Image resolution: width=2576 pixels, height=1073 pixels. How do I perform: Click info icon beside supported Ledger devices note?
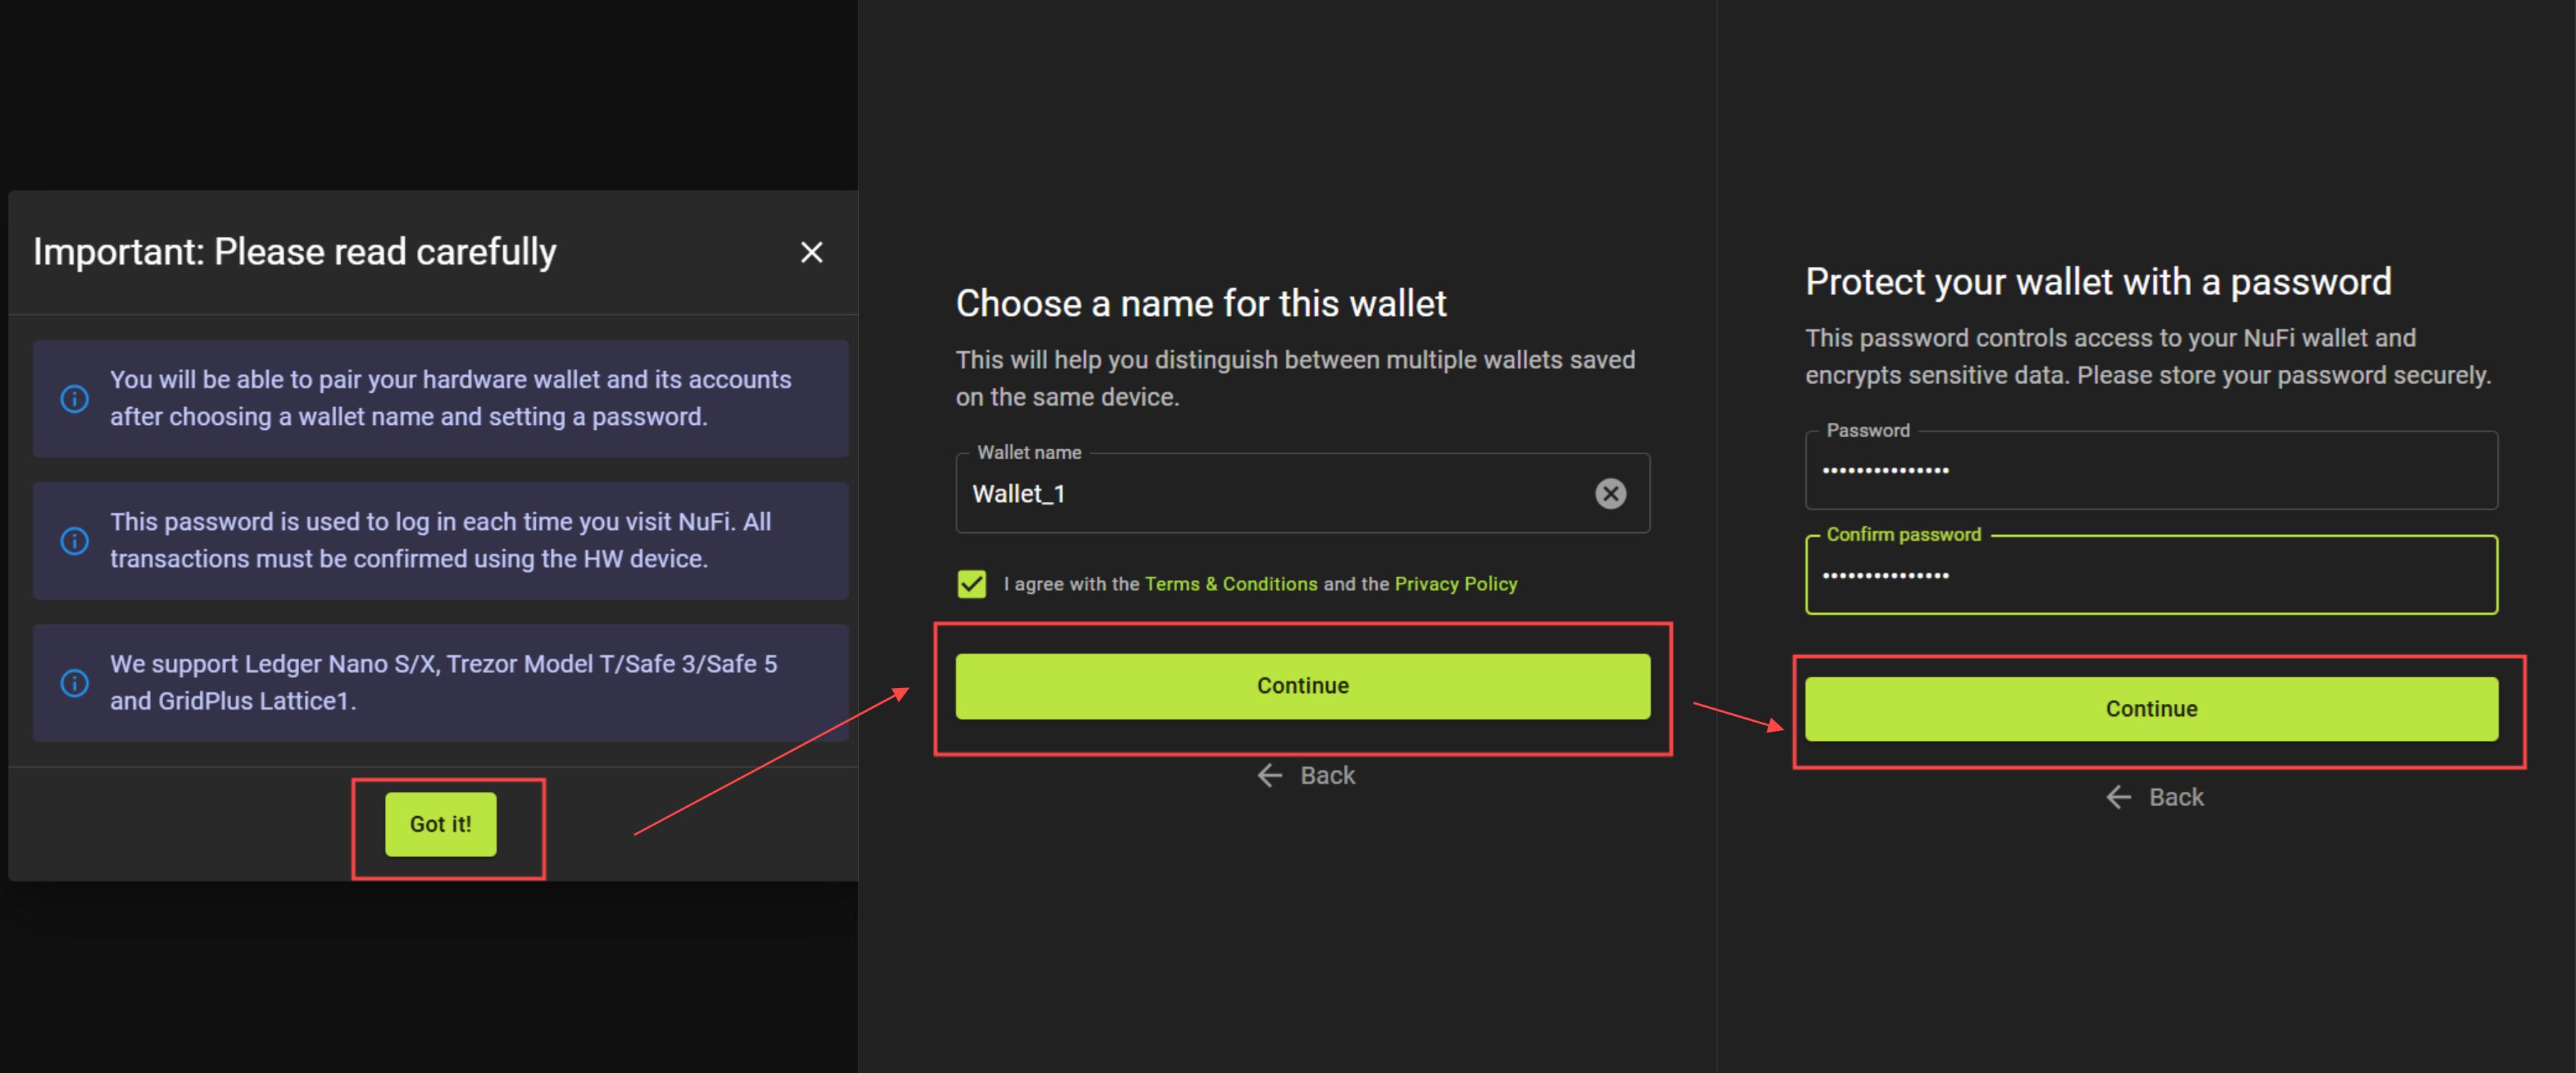pos(75,683)
